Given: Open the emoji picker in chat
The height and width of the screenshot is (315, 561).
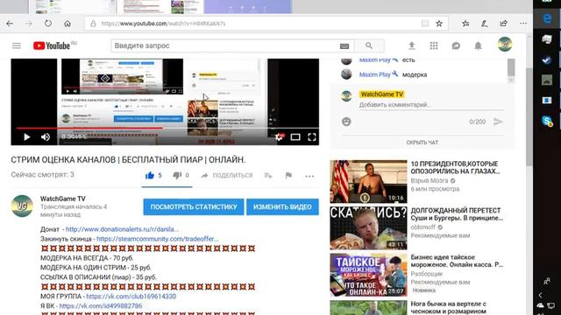Looking at the screenshot, I should [x=346, y=122].
